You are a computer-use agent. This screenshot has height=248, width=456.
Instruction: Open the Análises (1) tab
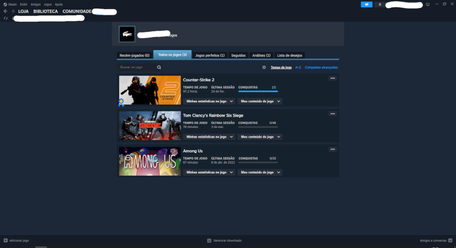(262, 55)
